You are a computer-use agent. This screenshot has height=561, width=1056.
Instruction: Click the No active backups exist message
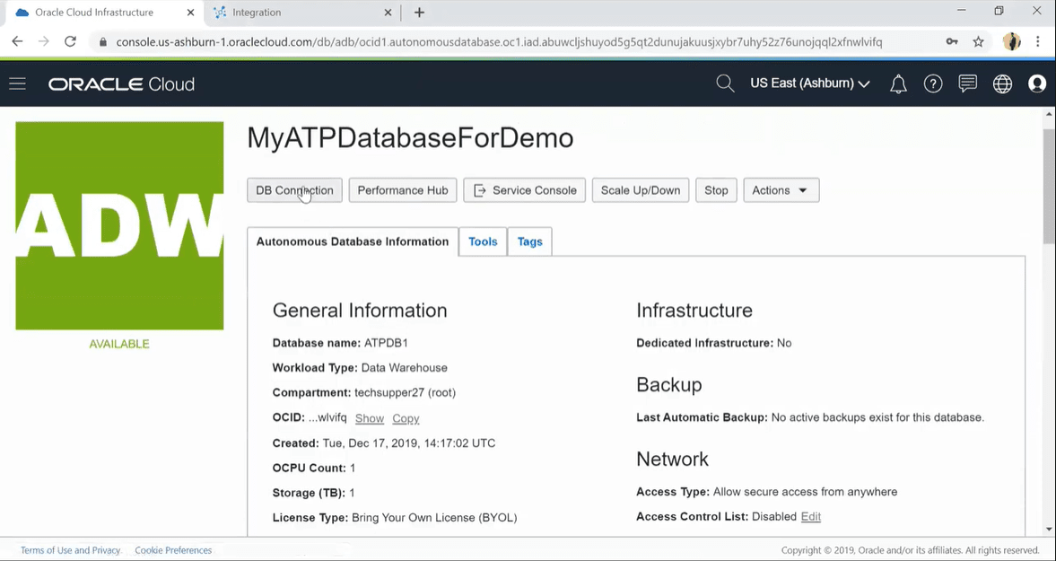point(877,417)
